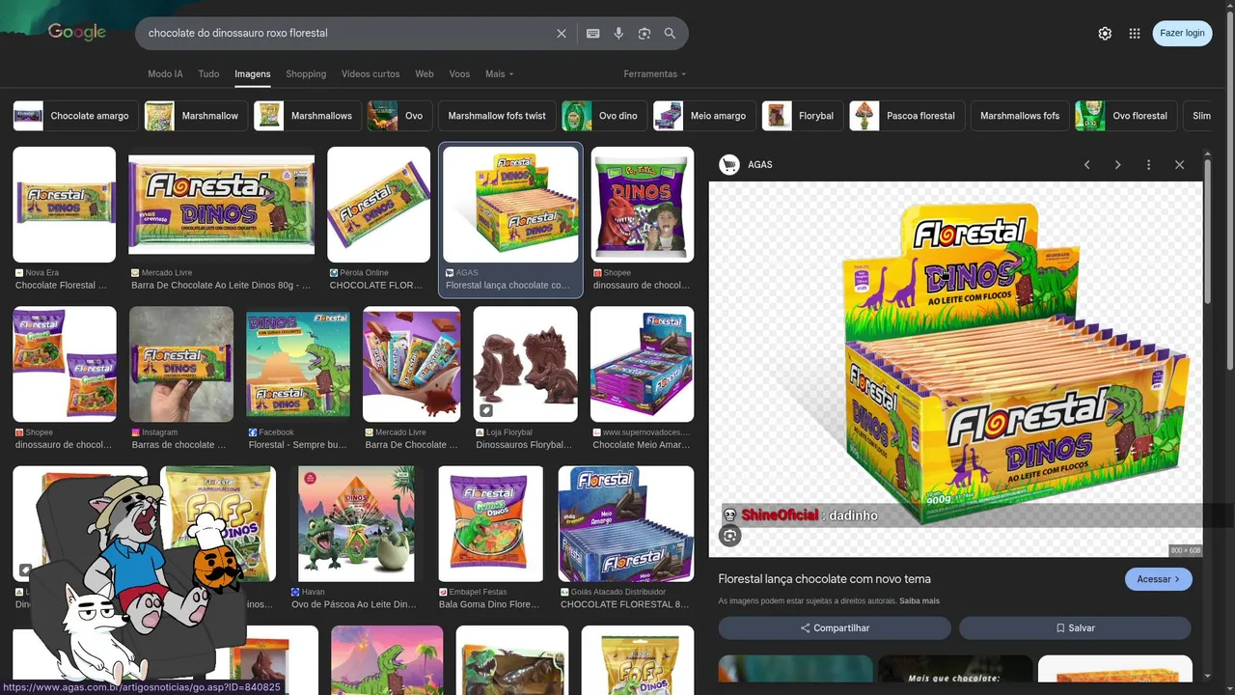Click the preview panel vertical scrollbar
Screen dimensions: 1235x695
[x=1207, y=232]
